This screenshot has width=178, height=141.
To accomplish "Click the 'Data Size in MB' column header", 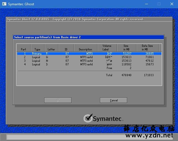I will tap(147, 48).
